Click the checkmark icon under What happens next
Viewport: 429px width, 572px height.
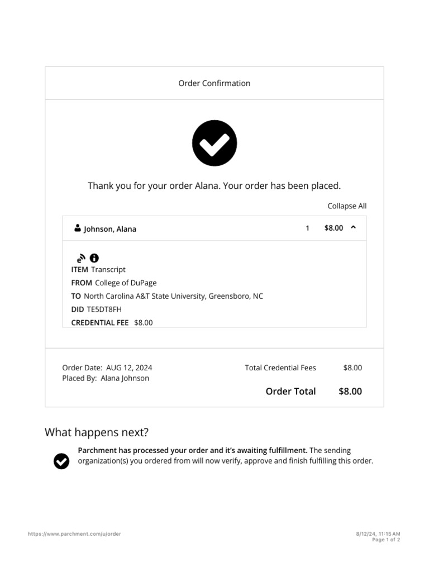61,461
